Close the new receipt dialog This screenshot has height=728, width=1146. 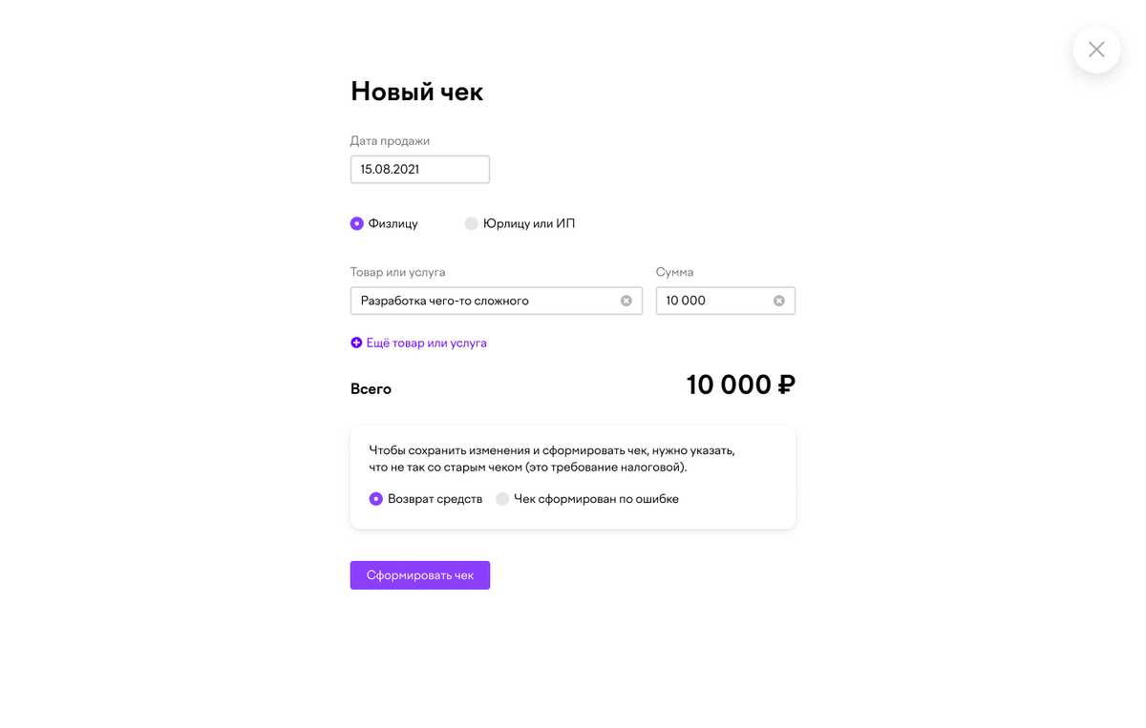pyautogui.click(x=1096, y=50)
